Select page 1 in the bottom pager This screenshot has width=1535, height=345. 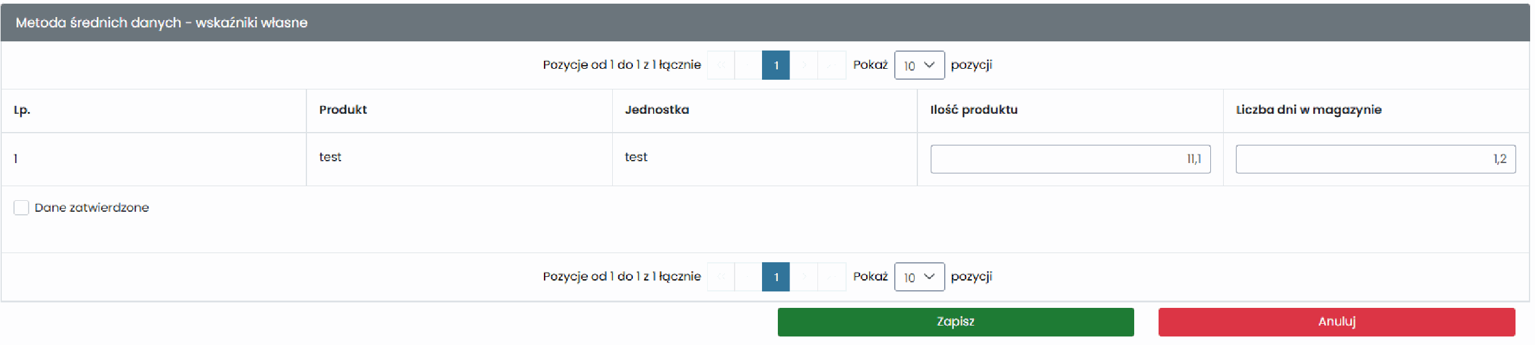tap(776, 277)
